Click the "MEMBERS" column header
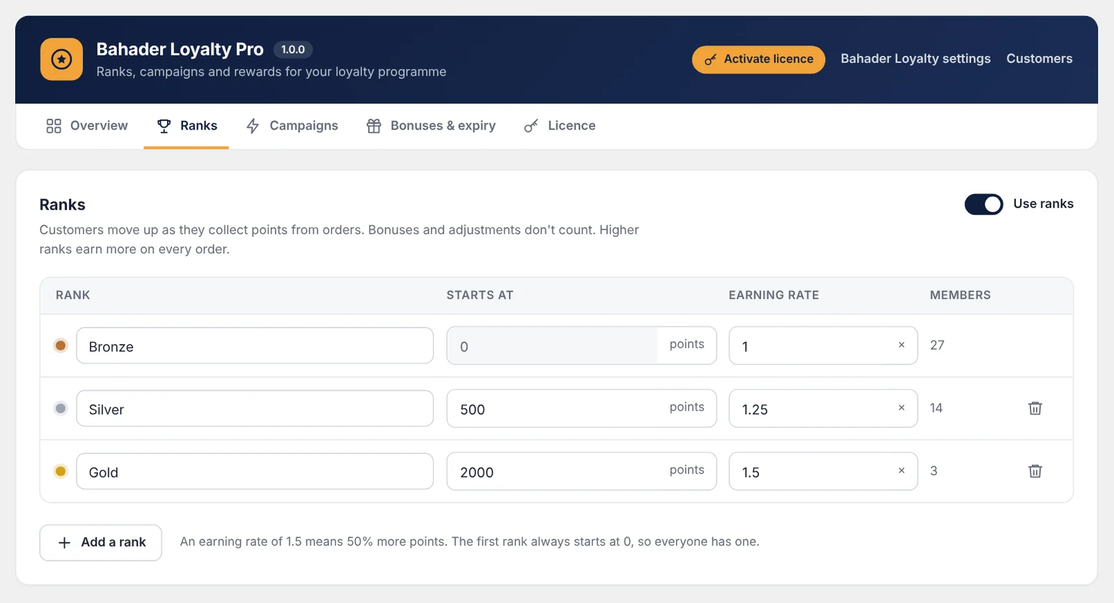The image size is (1114, 603). [960, 295]
